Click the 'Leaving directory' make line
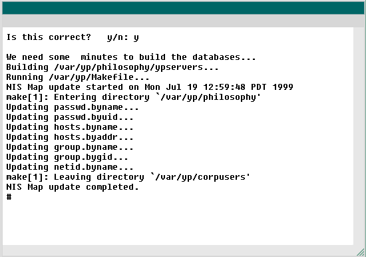The width and height of the screenshot is (366, 257). coord(128,177)
